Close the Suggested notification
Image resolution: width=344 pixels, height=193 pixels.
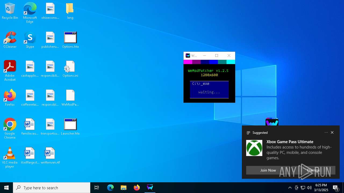pos(332,132)
